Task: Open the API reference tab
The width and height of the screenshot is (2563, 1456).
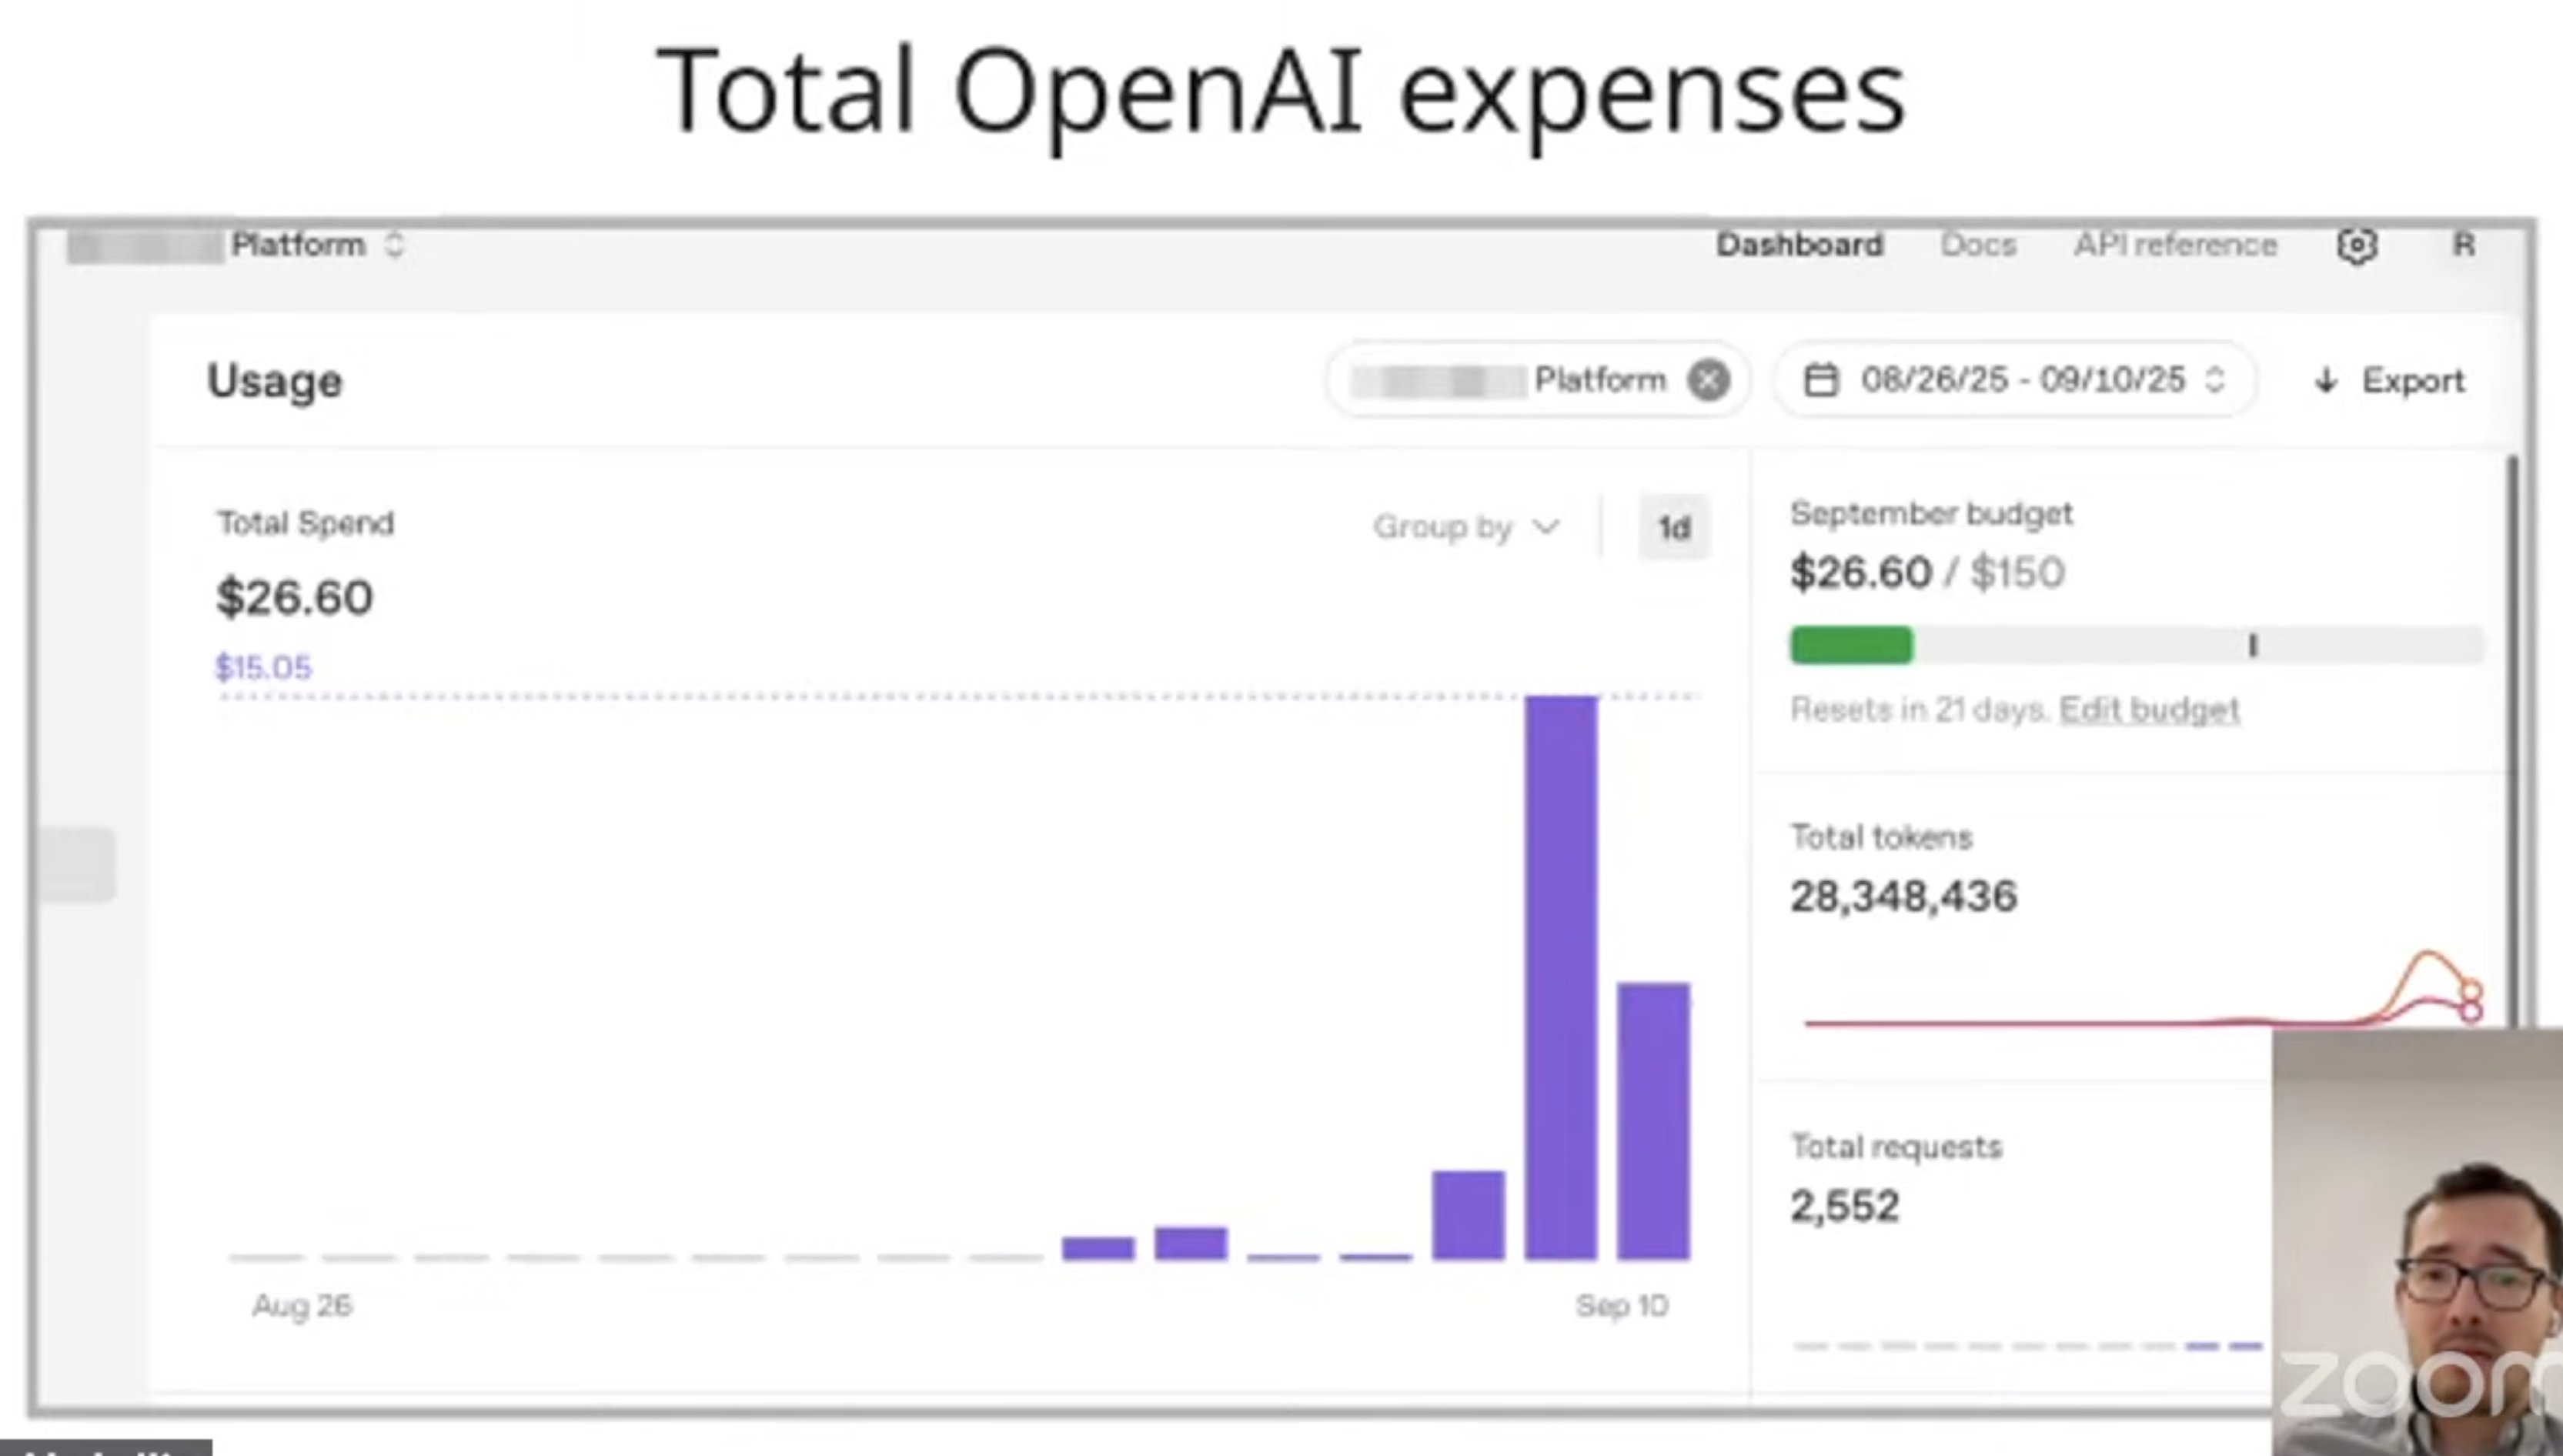Action: tap(2175, 245)
